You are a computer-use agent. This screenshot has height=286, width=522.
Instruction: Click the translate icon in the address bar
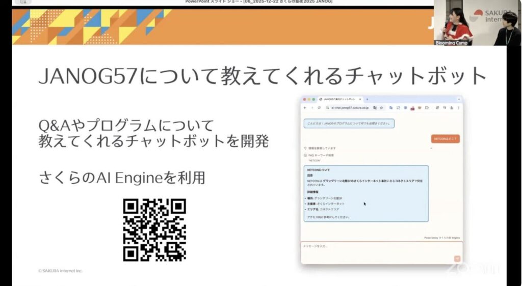(375, 108)
